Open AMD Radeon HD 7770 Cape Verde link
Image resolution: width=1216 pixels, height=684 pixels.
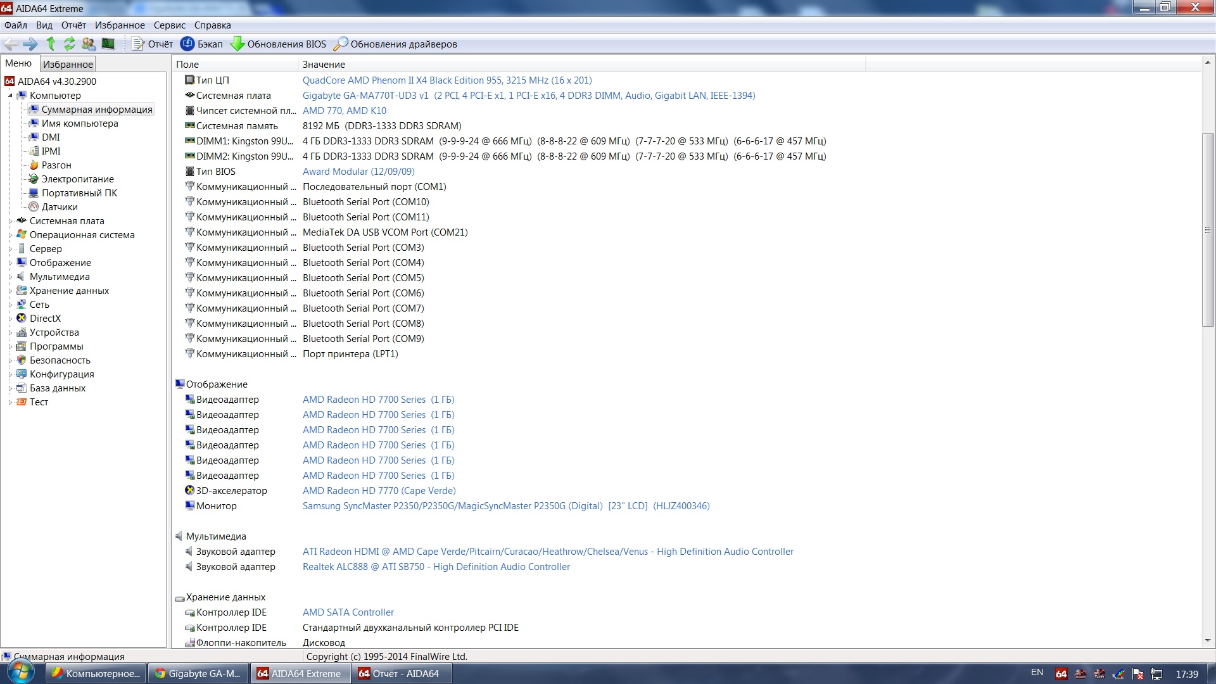pos(379,491)
